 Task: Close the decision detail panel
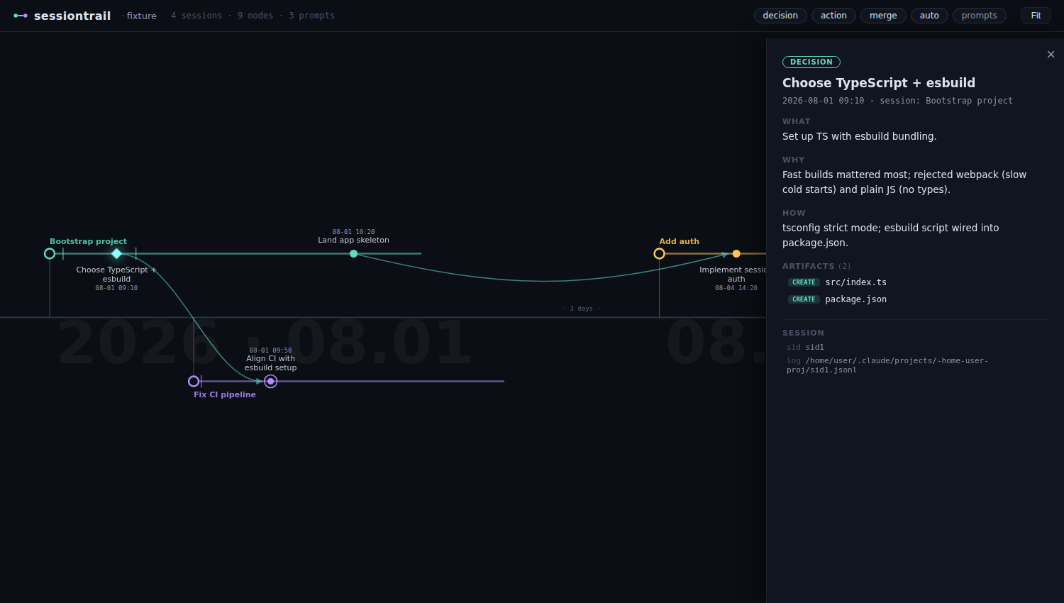(x=1051, y=55)
